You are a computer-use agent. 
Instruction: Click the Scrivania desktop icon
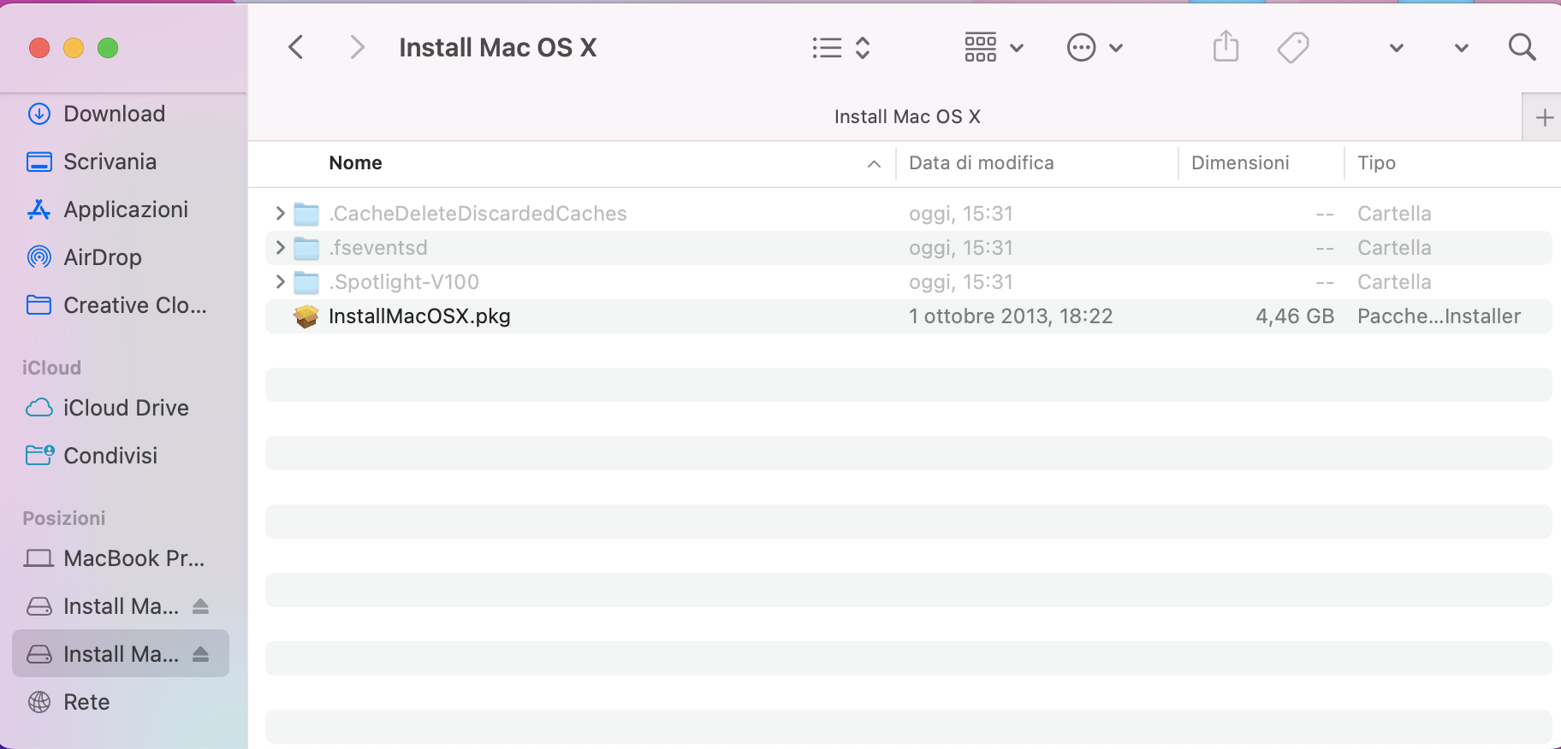[x=39, y=162]
